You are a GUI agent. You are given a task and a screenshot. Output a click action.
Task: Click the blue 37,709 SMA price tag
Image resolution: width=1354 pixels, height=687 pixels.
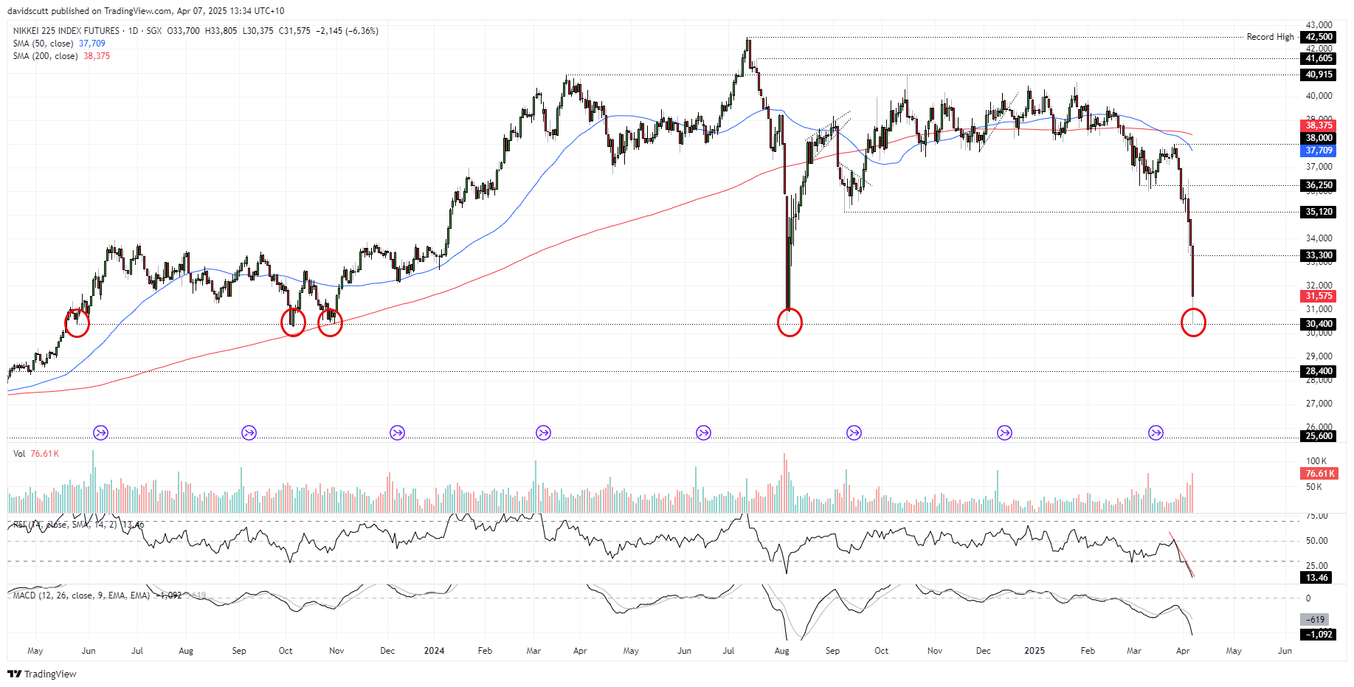[x=1318, y=151]
